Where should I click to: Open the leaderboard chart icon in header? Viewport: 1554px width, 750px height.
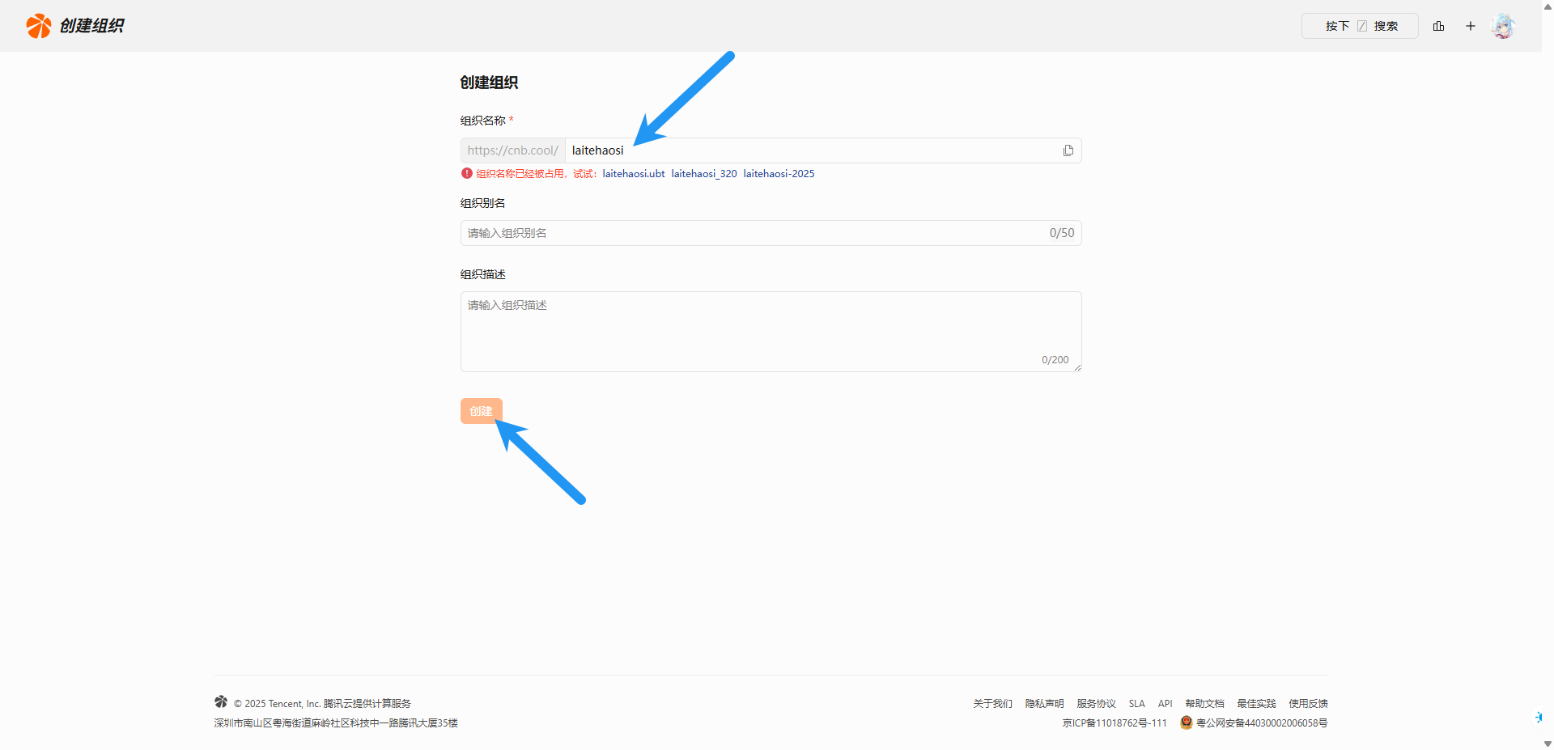pos(1438,26)
